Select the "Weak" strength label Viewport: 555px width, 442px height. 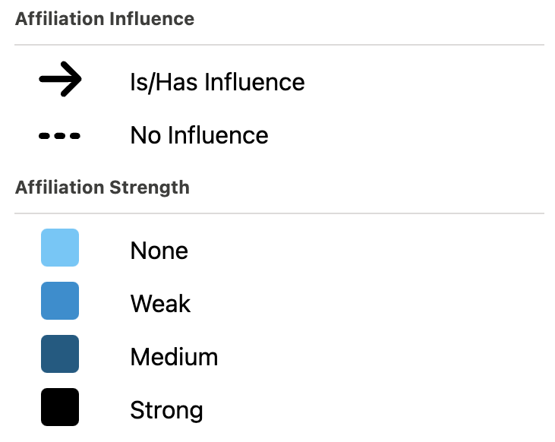[160, 304]
